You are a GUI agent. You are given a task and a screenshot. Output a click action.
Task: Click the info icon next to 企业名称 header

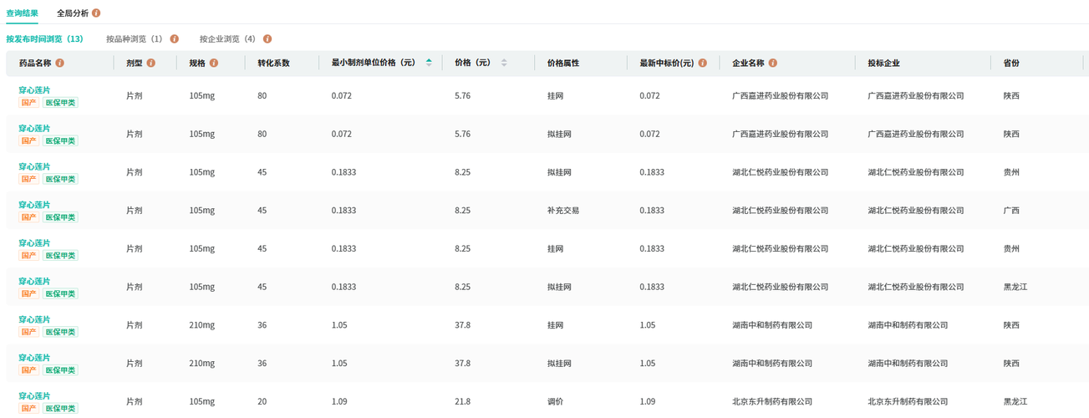pyautogui.click(x=773, y=63)
